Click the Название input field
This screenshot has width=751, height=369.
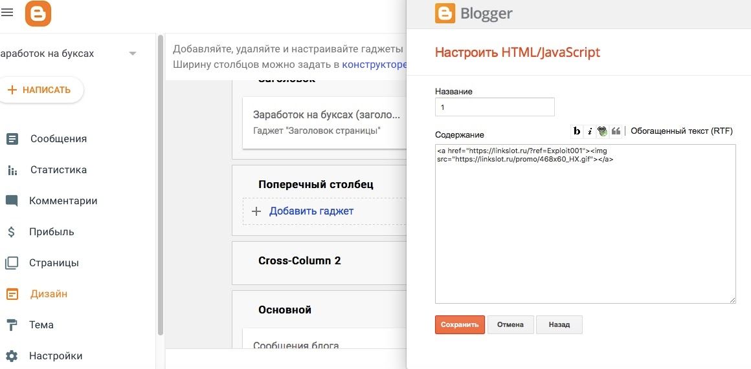[x=495, y=107]
